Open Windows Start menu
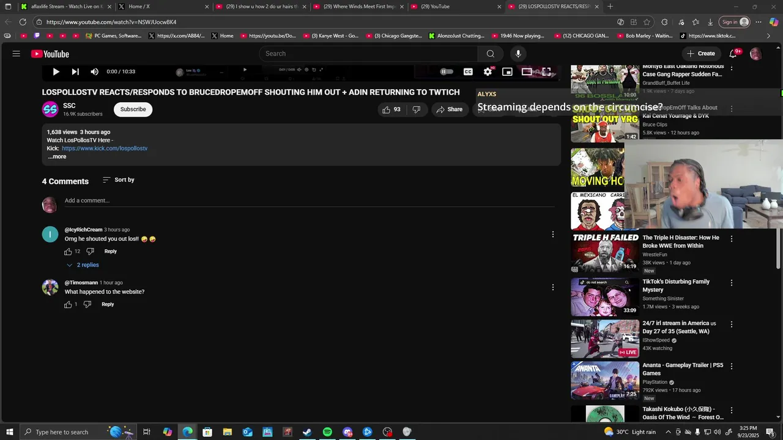 pyautogui.click(x=10, y=432)
